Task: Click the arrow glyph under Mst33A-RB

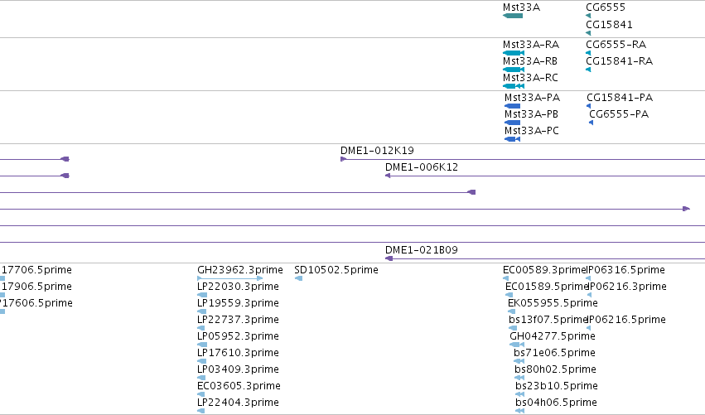Action: point(514,70)
